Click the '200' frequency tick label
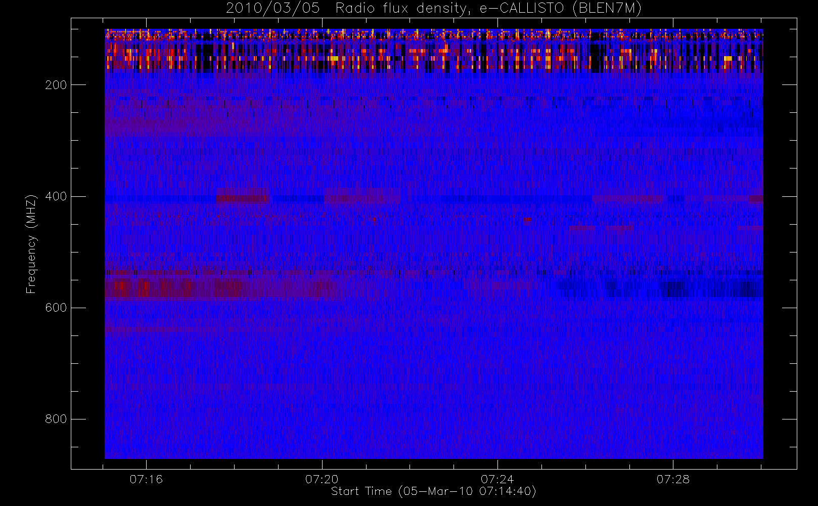 pyautogui.click(x=56, y=85)
